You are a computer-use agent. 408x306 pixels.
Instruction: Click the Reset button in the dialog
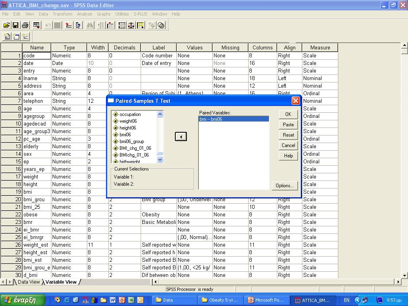point(288,135)
